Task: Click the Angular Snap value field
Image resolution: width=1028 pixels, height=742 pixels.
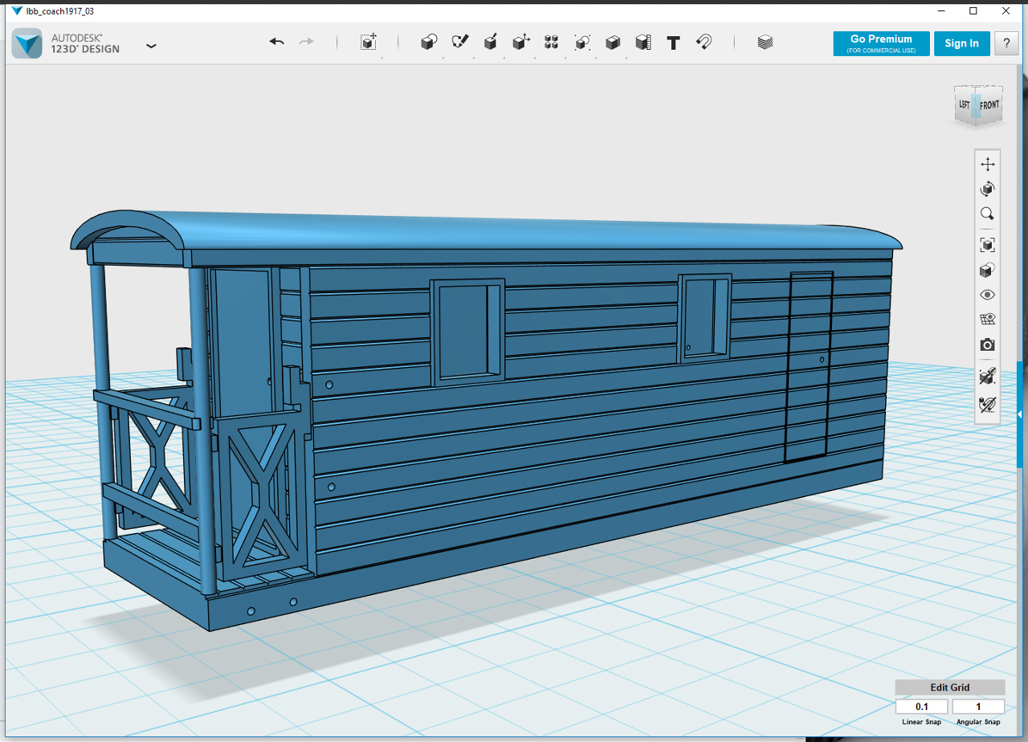Action: 978,707
